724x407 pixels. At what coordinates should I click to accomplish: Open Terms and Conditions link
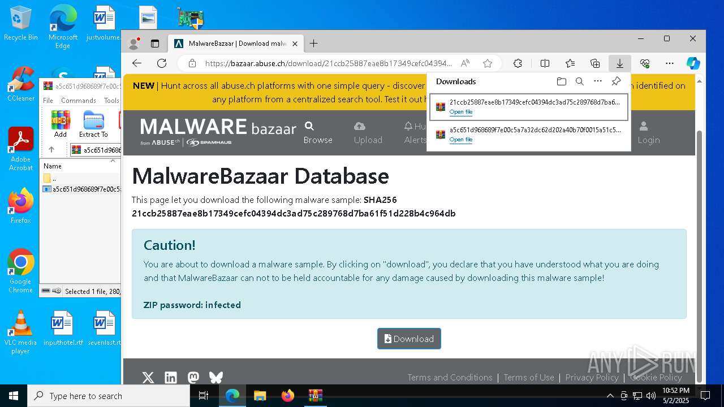(x=450, y=378)
